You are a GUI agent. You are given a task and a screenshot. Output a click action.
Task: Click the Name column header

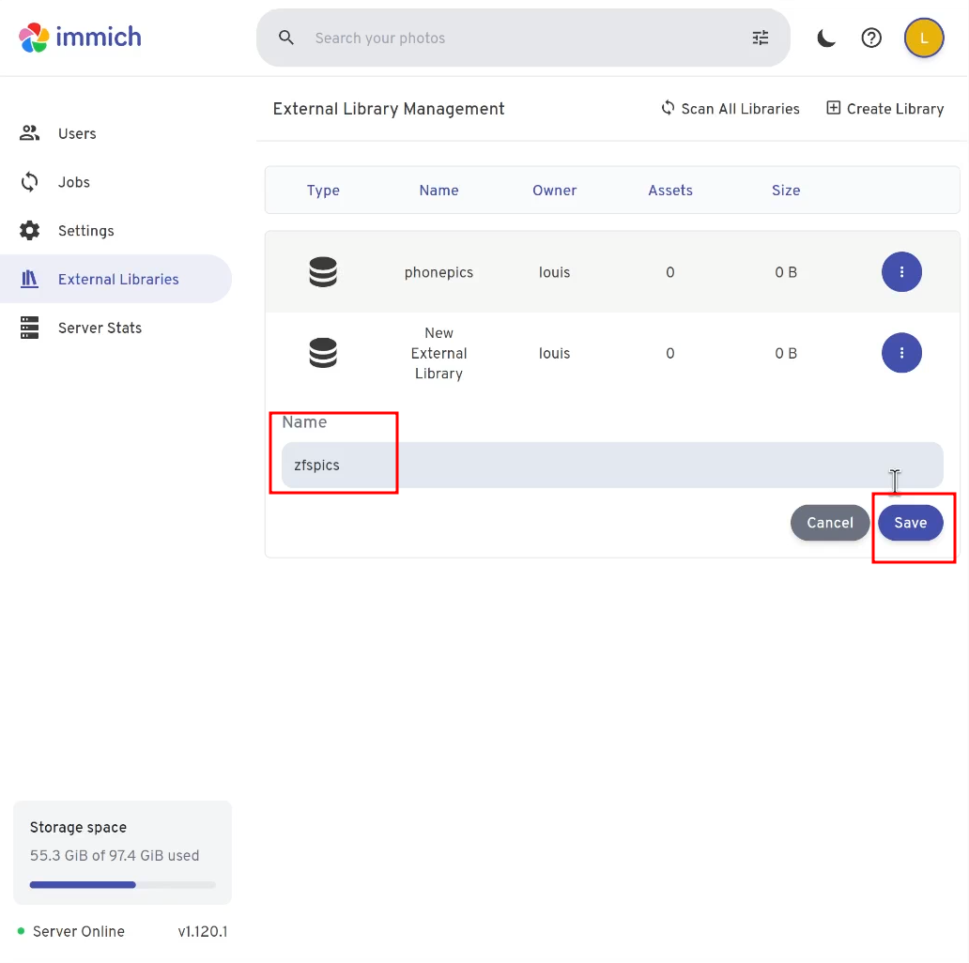point(438,191)
